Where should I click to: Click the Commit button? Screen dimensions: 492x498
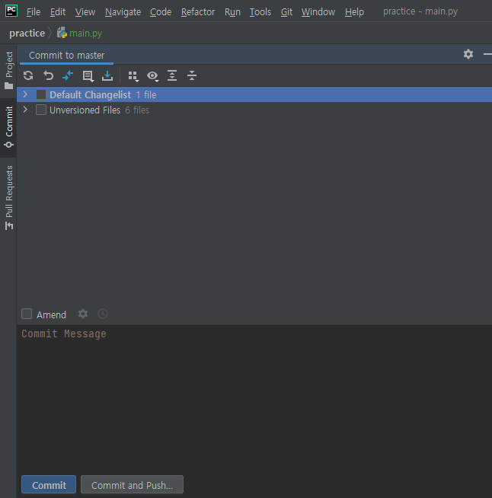point(49,484)
